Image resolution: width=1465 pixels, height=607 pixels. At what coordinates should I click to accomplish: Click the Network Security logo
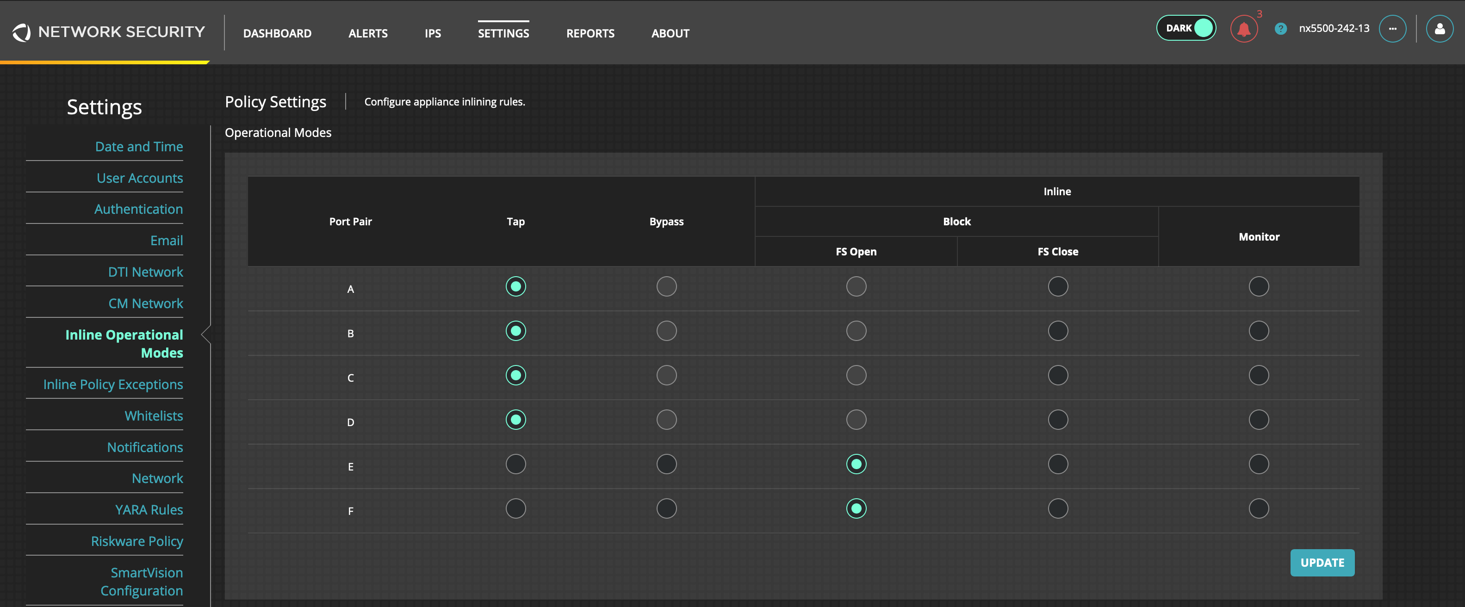(108, 31)
